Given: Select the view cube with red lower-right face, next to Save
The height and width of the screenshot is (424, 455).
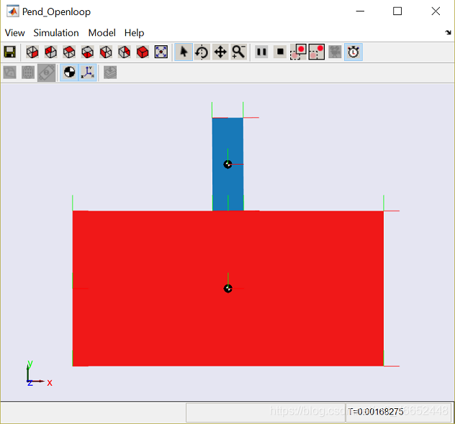Looking at the screenshot, I should tap(32, 52).
